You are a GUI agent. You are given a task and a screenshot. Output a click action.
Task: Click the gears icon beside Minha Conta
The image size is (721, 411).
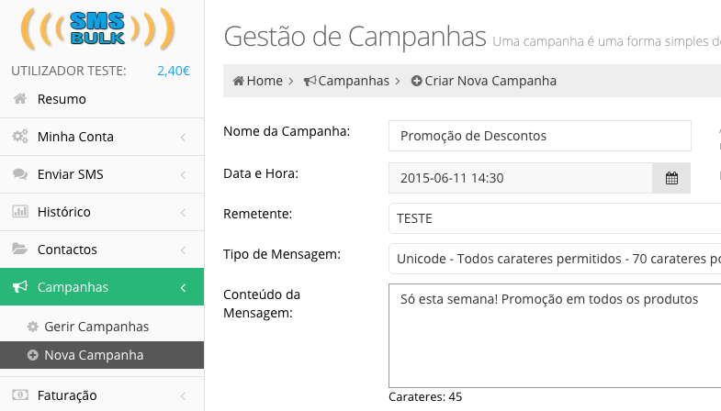point(20,137)
